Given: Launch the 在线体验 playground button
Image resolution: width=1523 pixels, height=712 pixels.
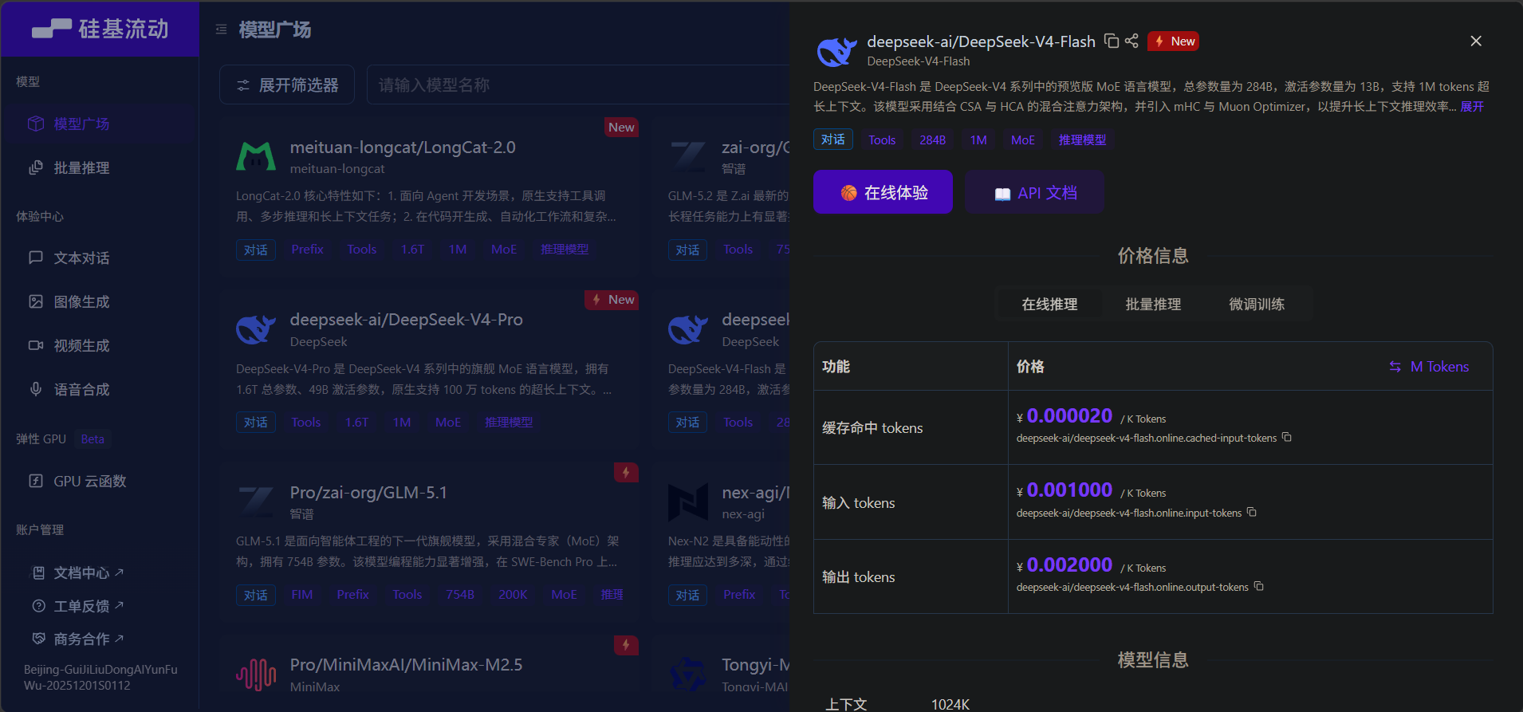Looking at the screenshot, I should [x=883, y=192].
